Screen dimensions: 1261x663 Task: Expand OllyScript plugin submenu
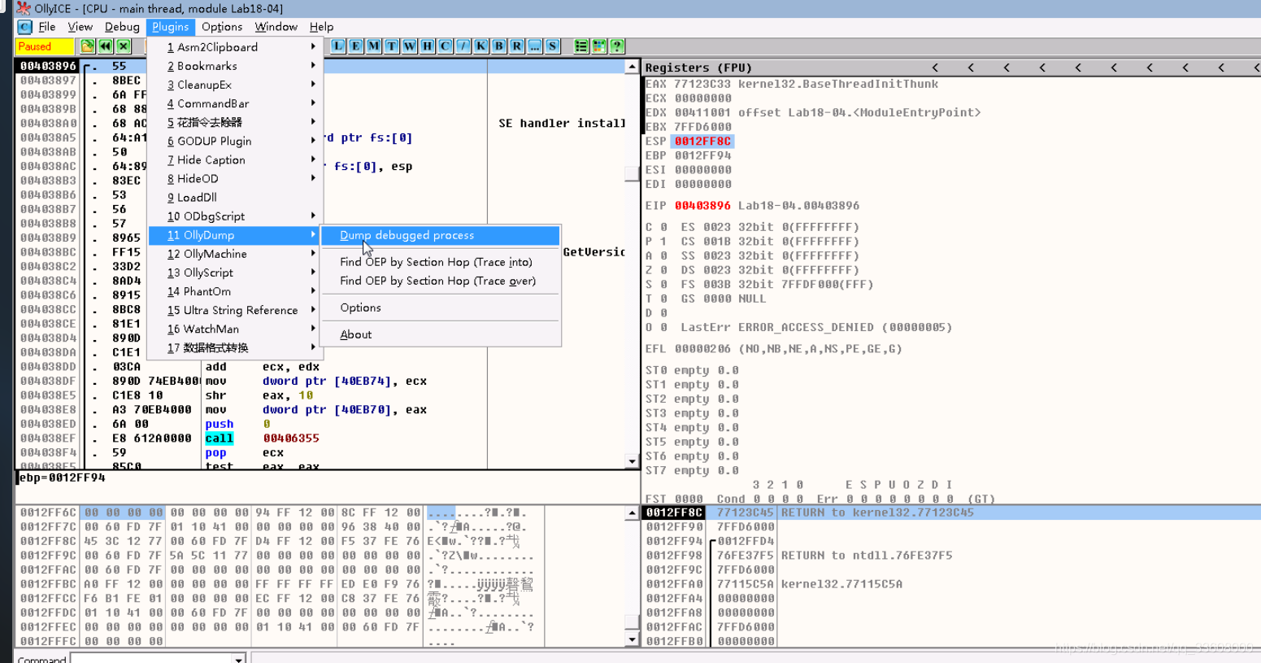click(x=235, y=273)
